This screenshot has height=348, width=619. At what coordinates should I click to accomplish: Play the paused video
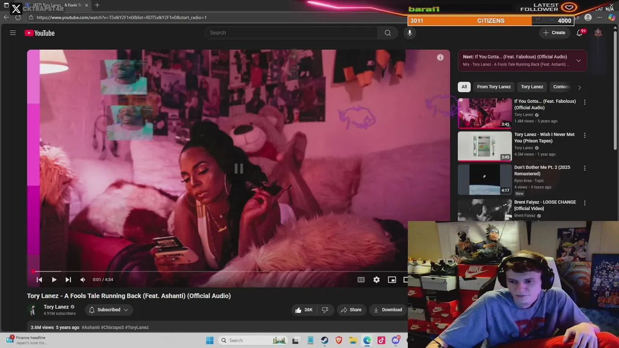54,280
